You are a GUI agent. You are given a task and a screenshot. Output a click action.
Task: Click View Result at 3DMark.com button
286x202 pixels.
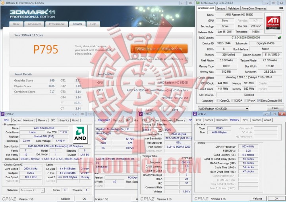(x=159, y=49)
